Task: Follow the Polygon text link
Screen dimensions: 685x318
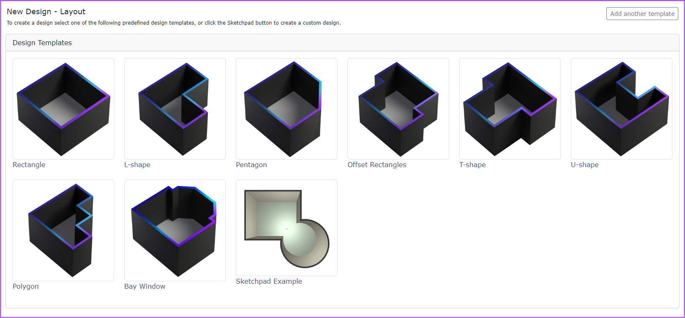Action: [26, 286]
